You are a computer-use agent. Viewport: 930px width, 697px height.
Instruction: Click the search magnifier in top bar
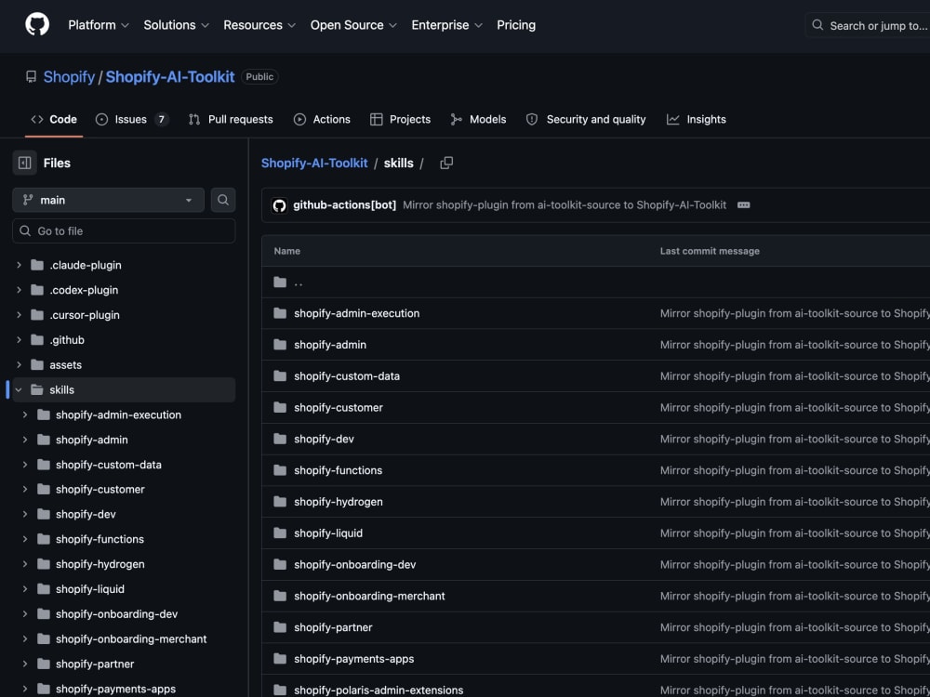817,25
